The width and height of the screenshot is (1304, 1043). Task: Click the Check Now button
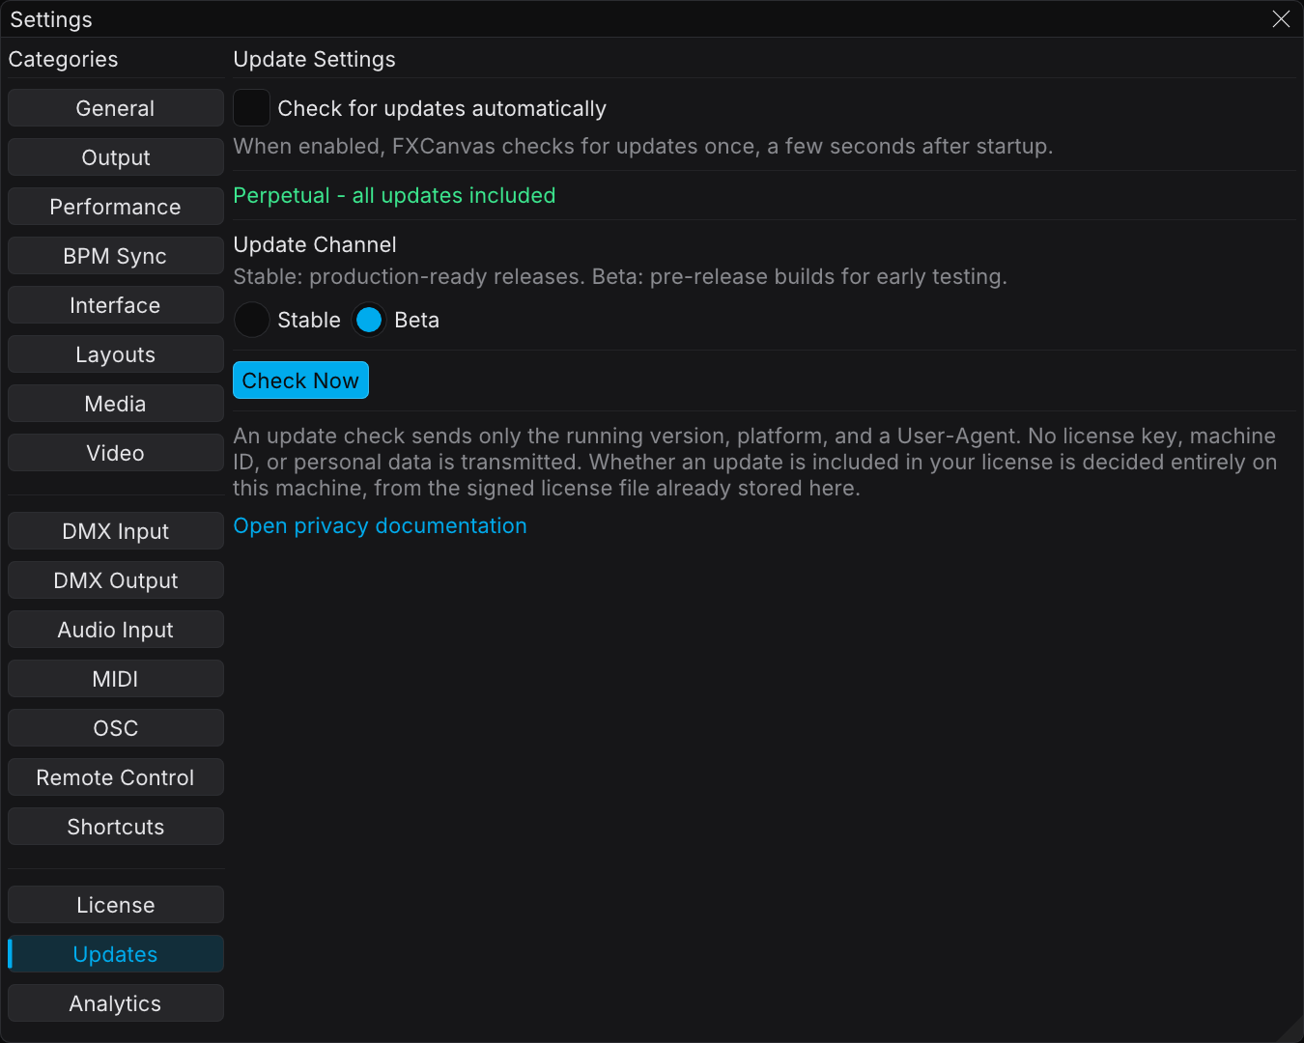300,381
